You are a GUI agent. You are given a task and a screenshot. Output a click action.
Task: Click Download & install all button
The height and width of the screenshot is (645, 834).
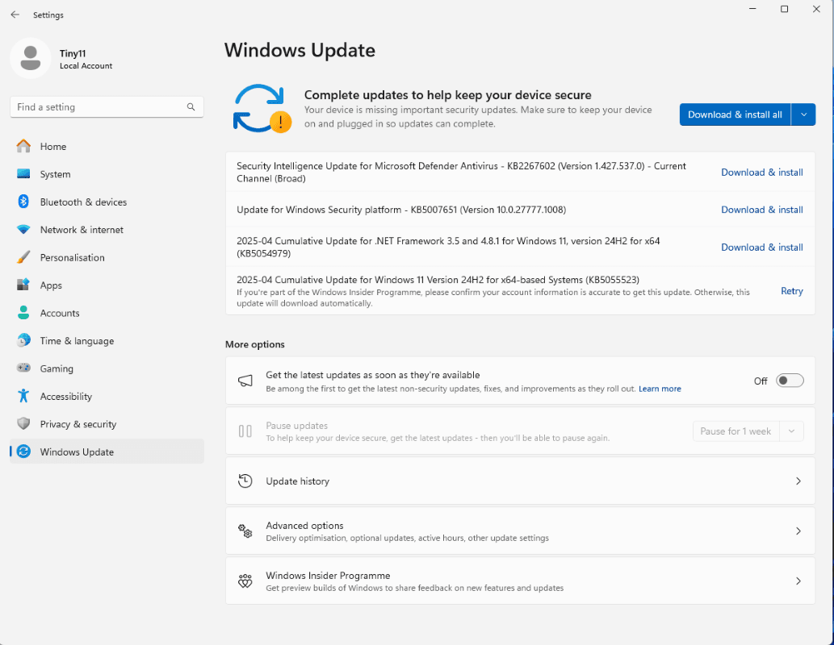click(735, 114)
